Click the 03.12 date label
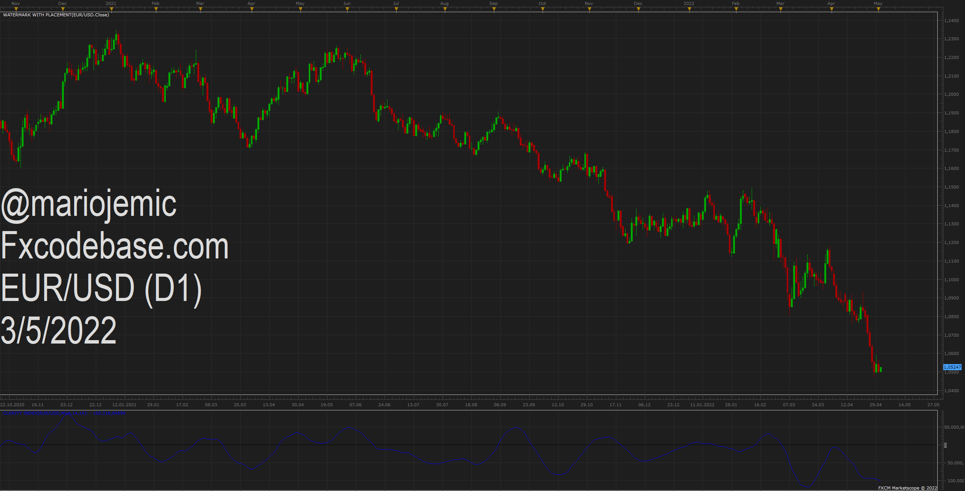This screenshot has width=965, height=491. tap(67, 405)
